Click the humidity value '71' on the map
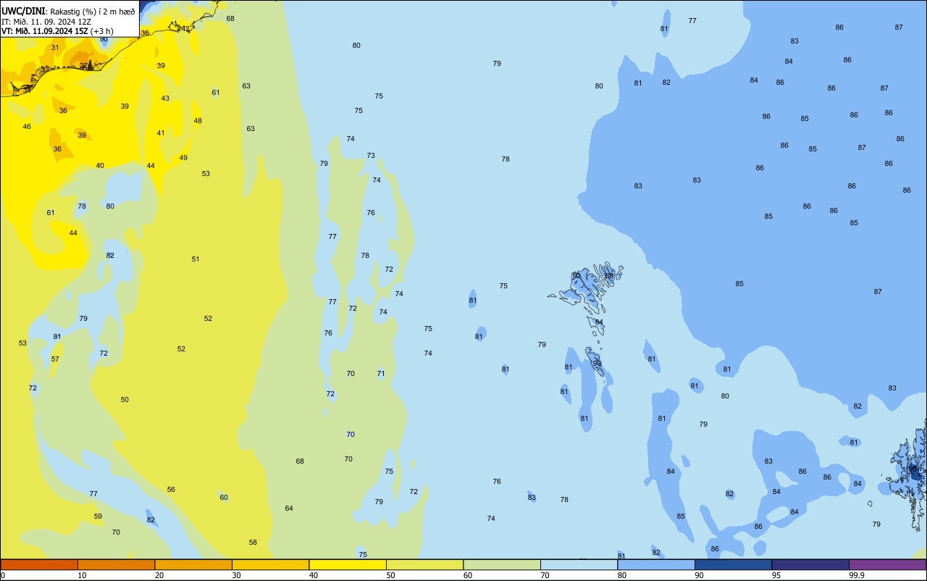This screenshot has width=927, height=581. point(381,374)
